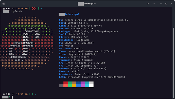Click the dark gray block in palette bottom row

pos(61,86)
